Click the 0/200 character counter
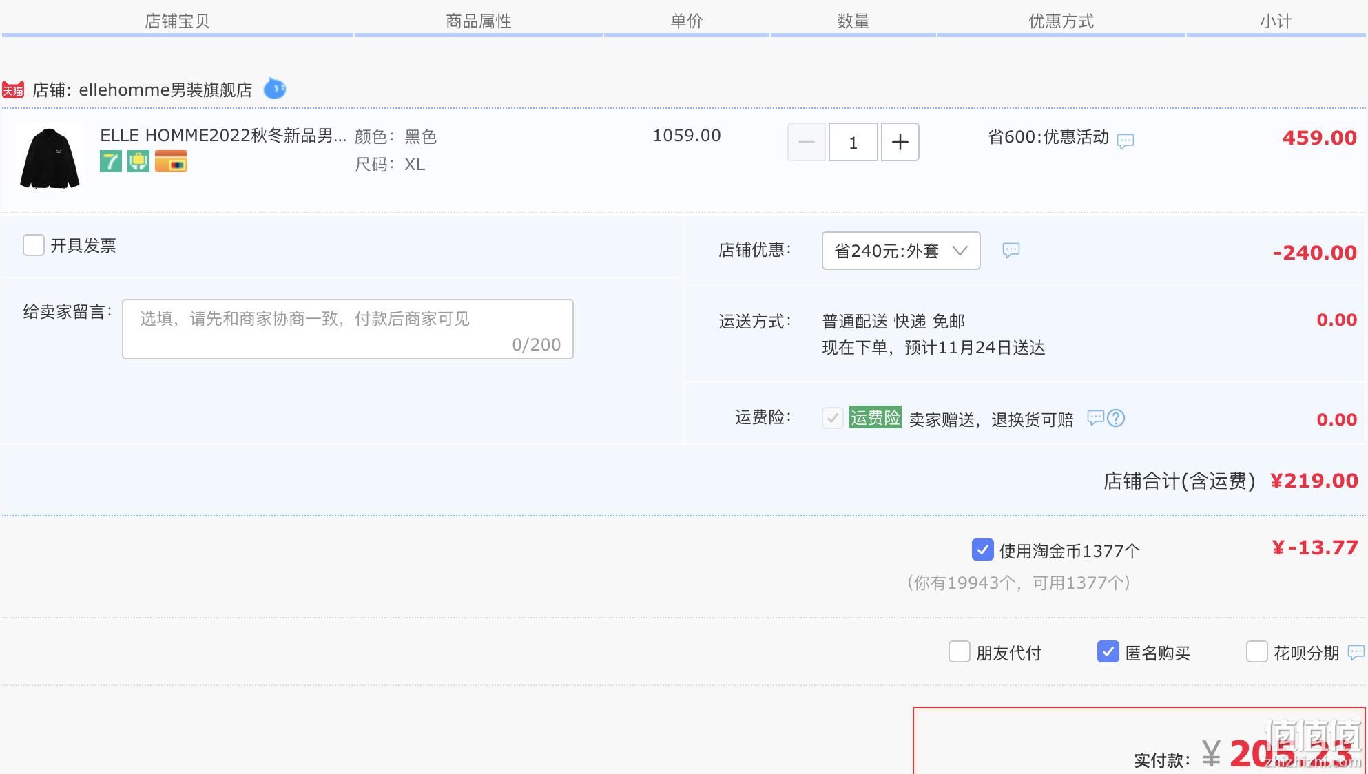Screen dimensions: 1368x774 (537, 344)
